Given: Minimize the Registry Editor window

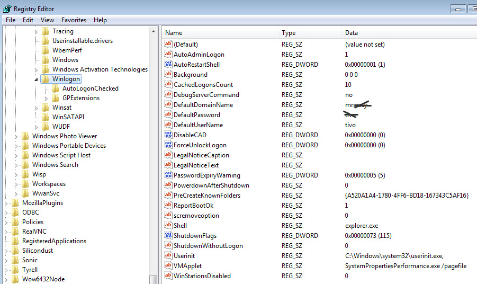Looking at the screenshot, I should point(458,9).
